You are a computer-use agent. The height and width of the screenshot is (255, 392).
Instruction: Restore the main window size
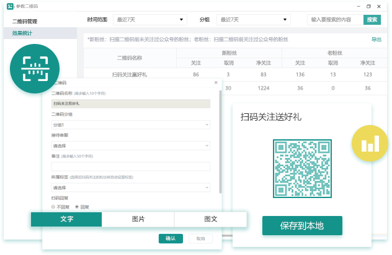[x=368, y=6]
